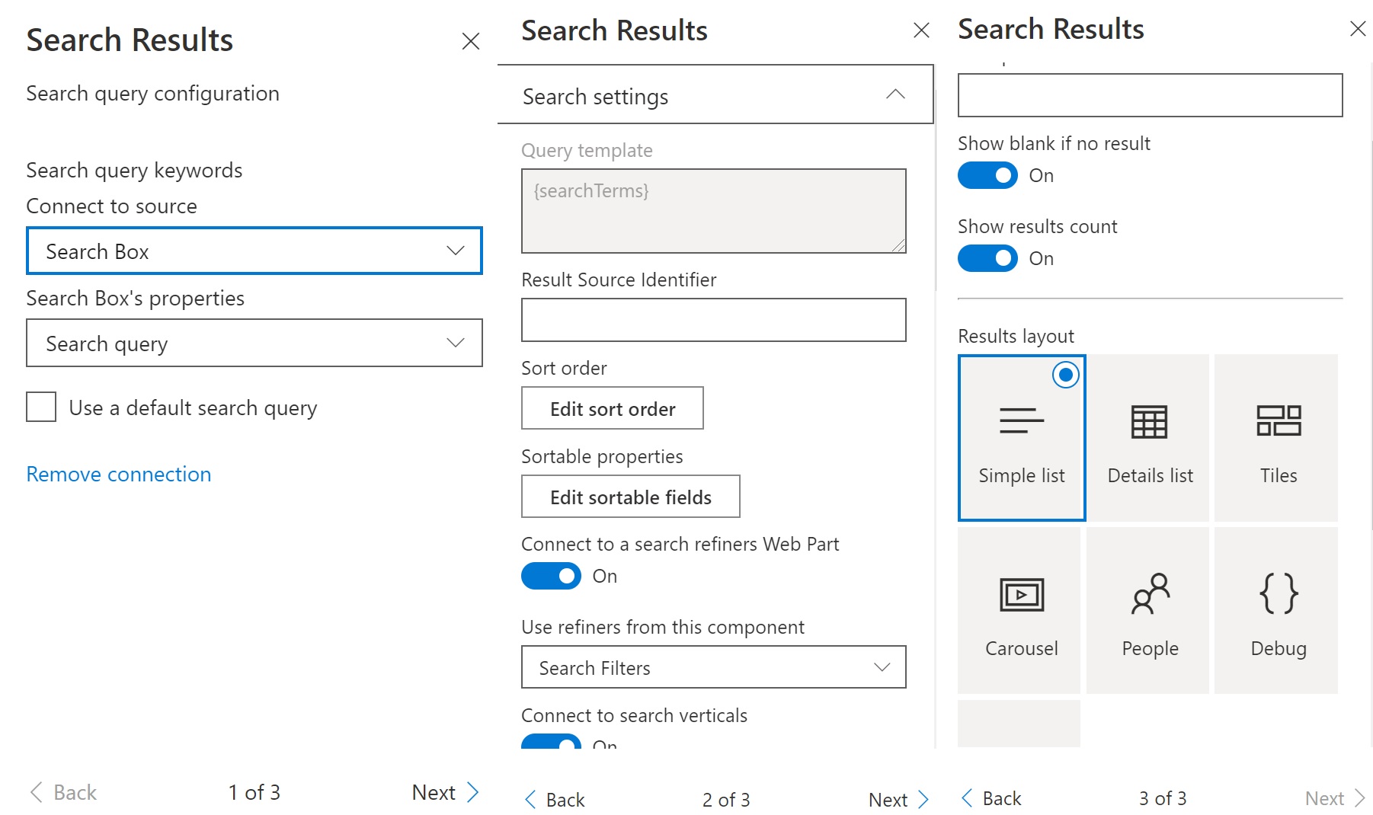Choose the People layout icon
Viewport: 1373px width, 815px height.
coord(1150,594)
